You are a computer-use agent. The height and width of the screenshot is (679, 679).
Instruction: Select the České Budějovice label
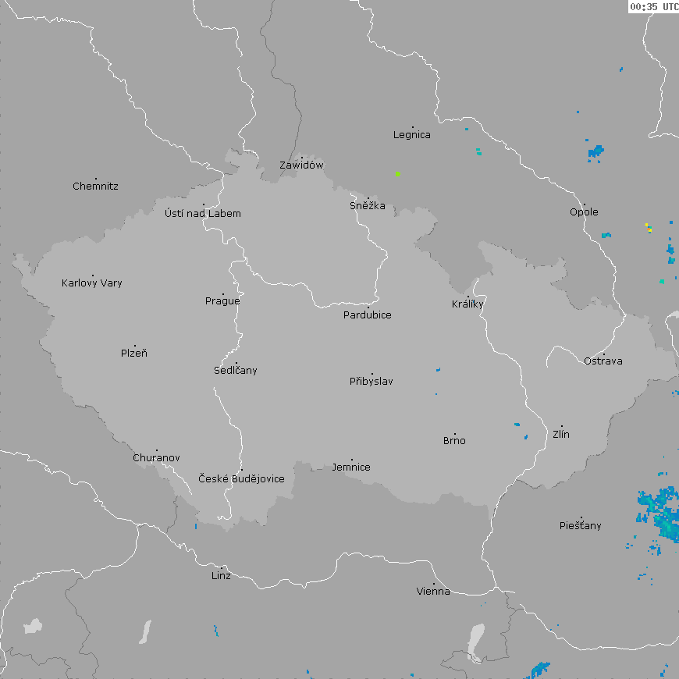[x=241, y=479]
